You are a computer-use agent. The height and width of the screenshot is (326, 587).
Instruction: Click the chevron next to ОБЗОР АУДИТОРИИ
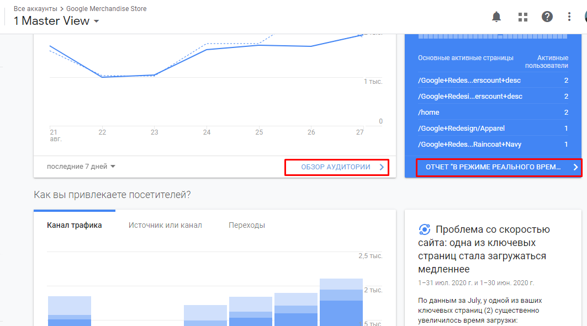(382, 167)
